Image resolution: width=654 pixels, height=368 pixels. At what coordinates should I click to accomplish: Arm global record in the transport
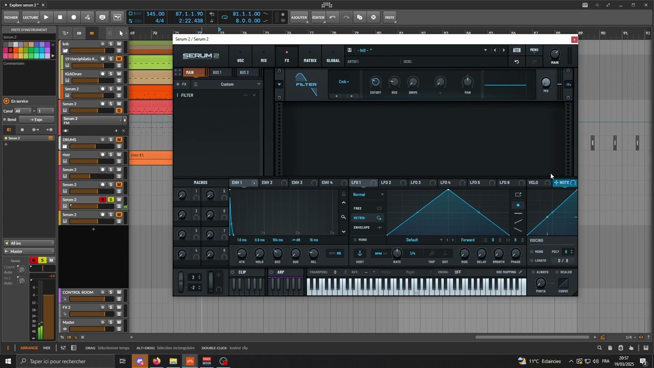pos(74,17)
